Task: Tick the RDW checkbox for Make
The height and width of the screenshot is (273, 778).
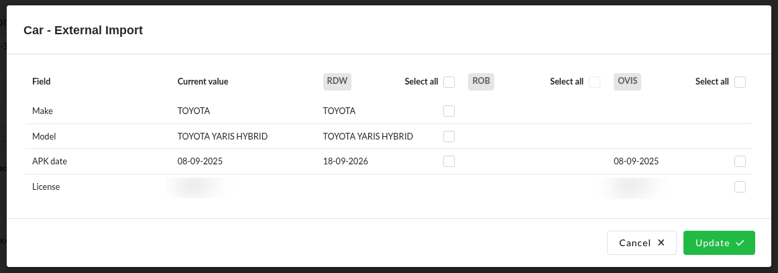Action: coord(449,111)
